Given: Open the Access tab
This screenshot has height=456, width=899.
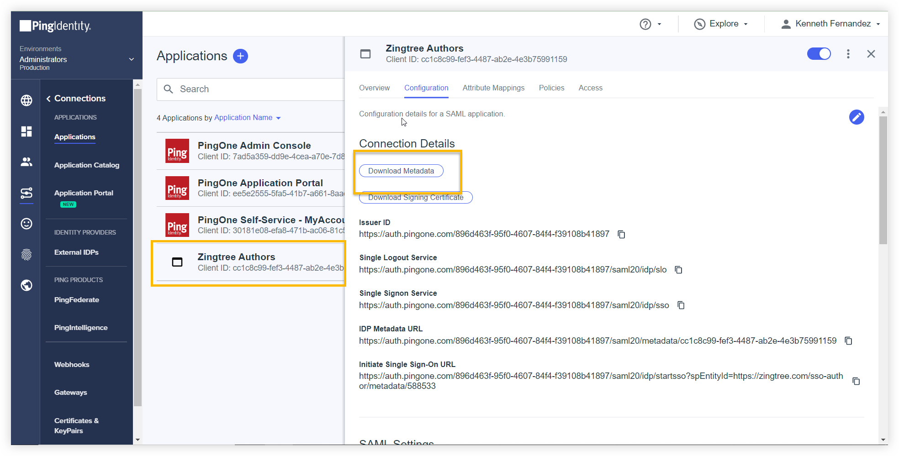Looking at the screenshot, I should (x=590, y=88).
